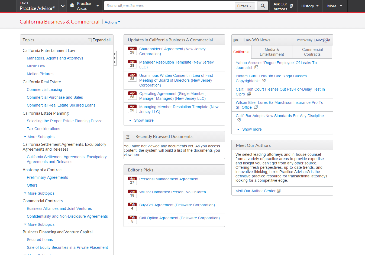Image resolution: width=365 pixels, height=255 pixels.
Task: Click the Topics panel collapse handle
Action: coord(115,58)
